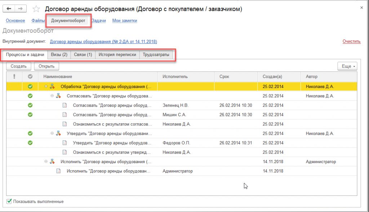Select the Обработка "Договор аренды оборудования" row

pos(182,86)
